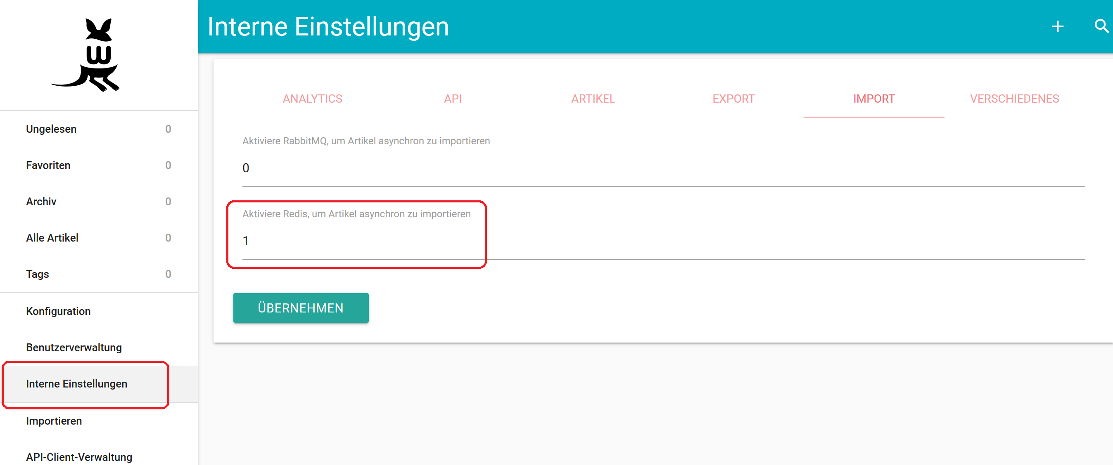Select Importieren in the sidebar
The height and width of the screenshot is (465, 1113).
point(54,420)
